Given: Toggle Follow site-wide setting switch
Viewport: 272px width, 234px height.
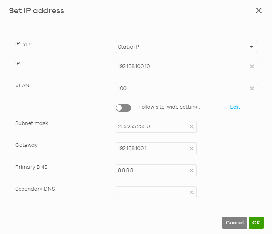Looking at the screenshot, I should 123,108.
